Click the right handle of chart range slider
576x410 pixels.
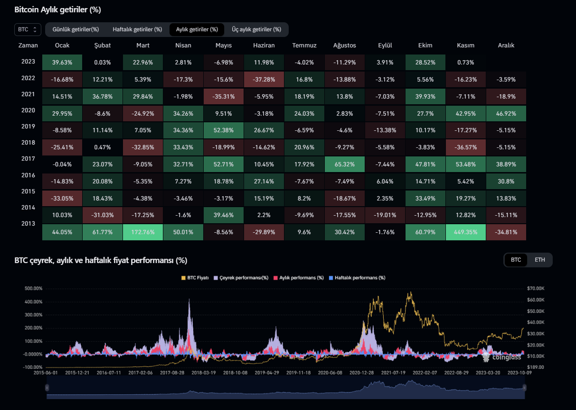524,388
